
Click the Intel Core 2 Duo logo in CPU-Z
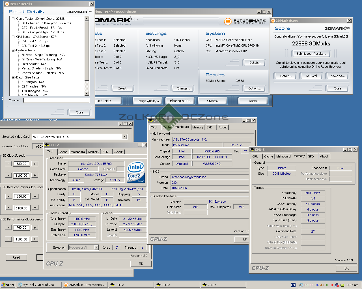tap(136, 172)
